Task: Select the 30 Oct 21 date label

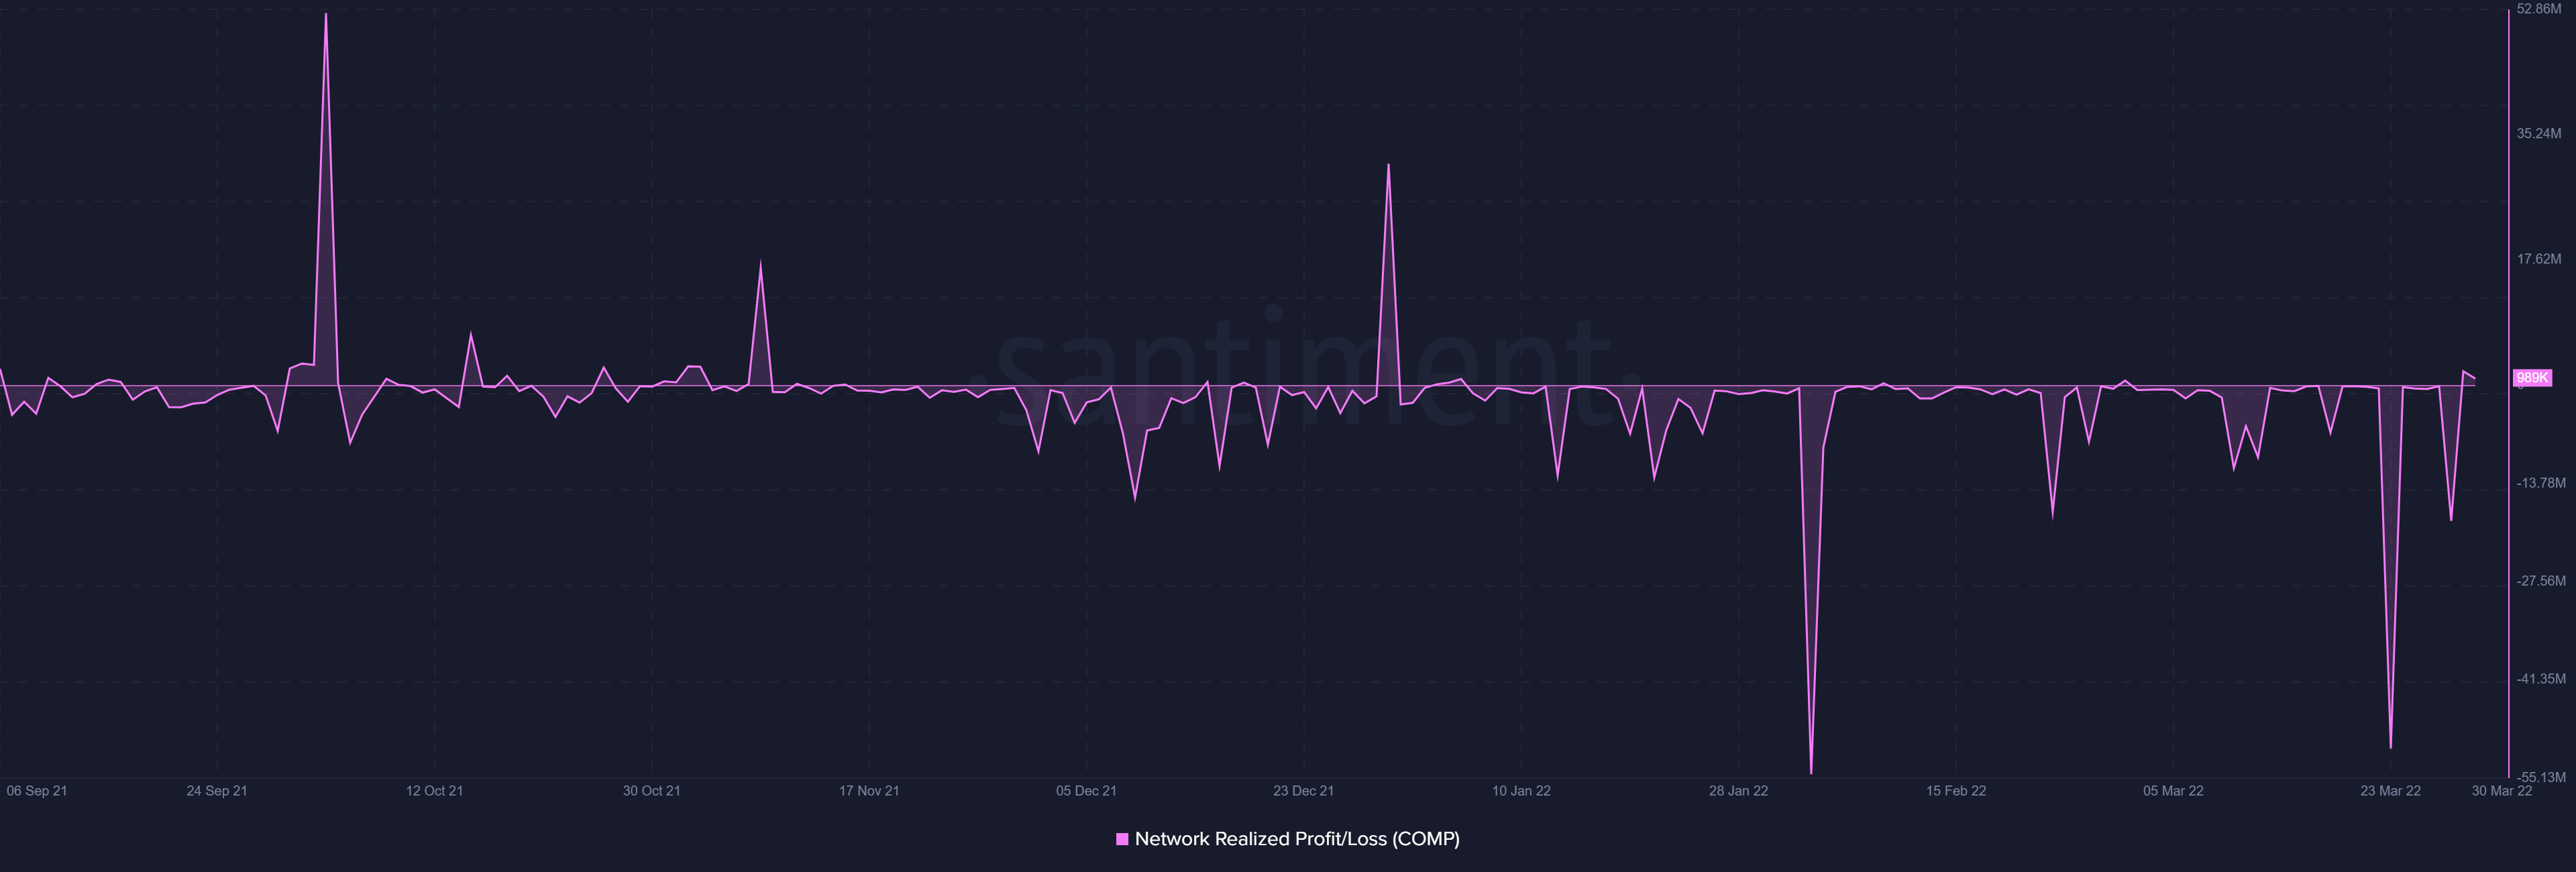Action: pos(651,791)
